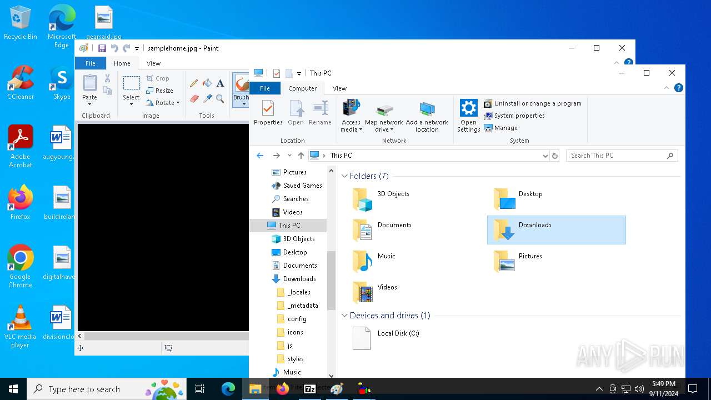The height and width of the screenshot is (400, 711).
Task: Select _metadata folder in navigation pane
Action: tap(297, 306)
